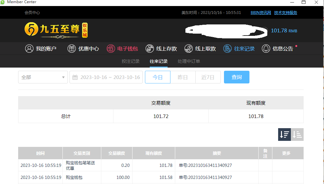This screenshot has width=324, height=184.
Task: Open the BBIN资讯网 link
Action: [x=261, y=13]
